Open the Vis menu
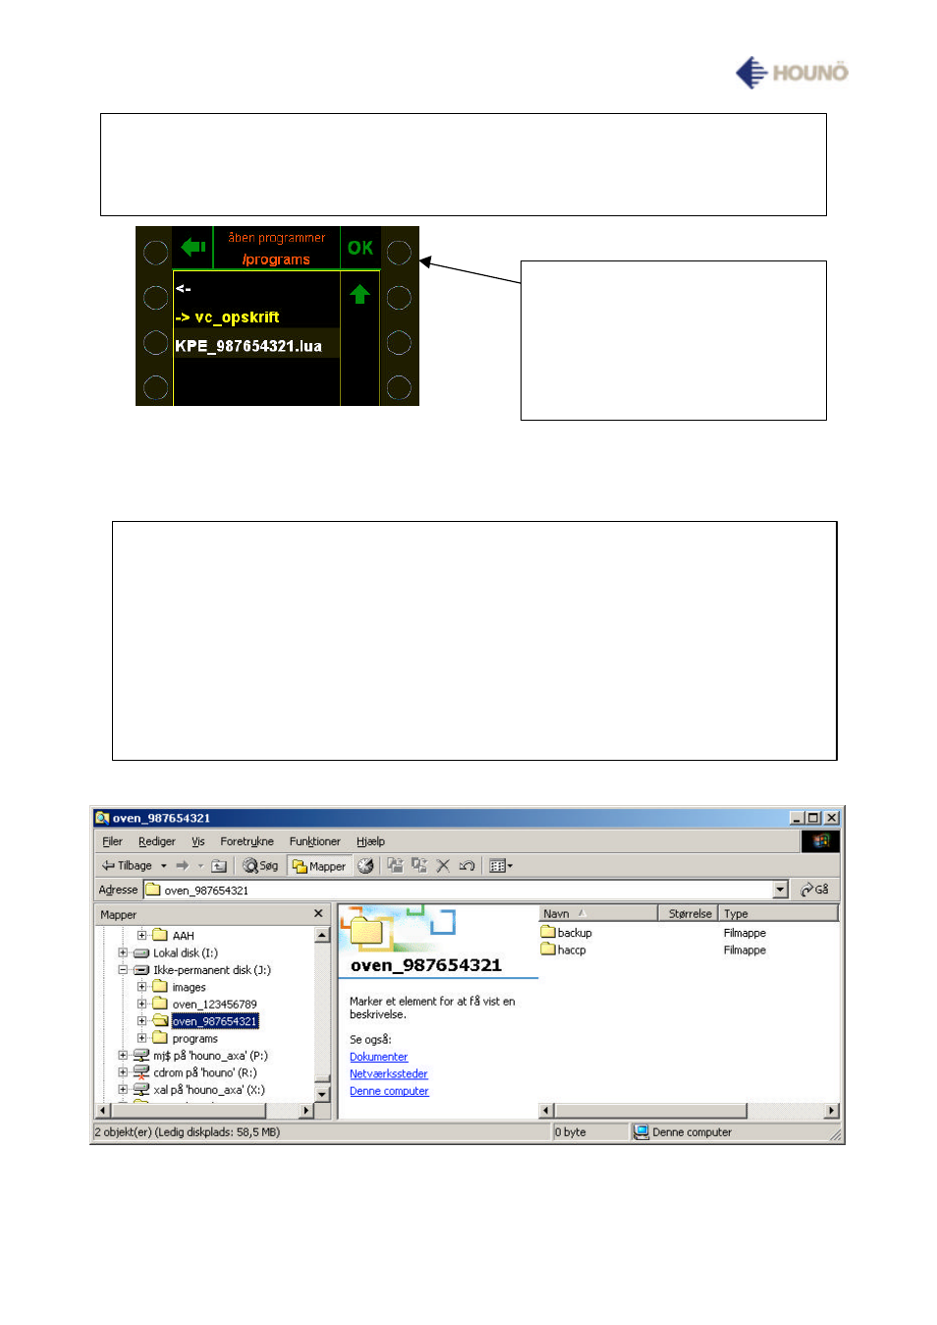This screenshot has height=1325, width=937. click(x=198, y=841)
